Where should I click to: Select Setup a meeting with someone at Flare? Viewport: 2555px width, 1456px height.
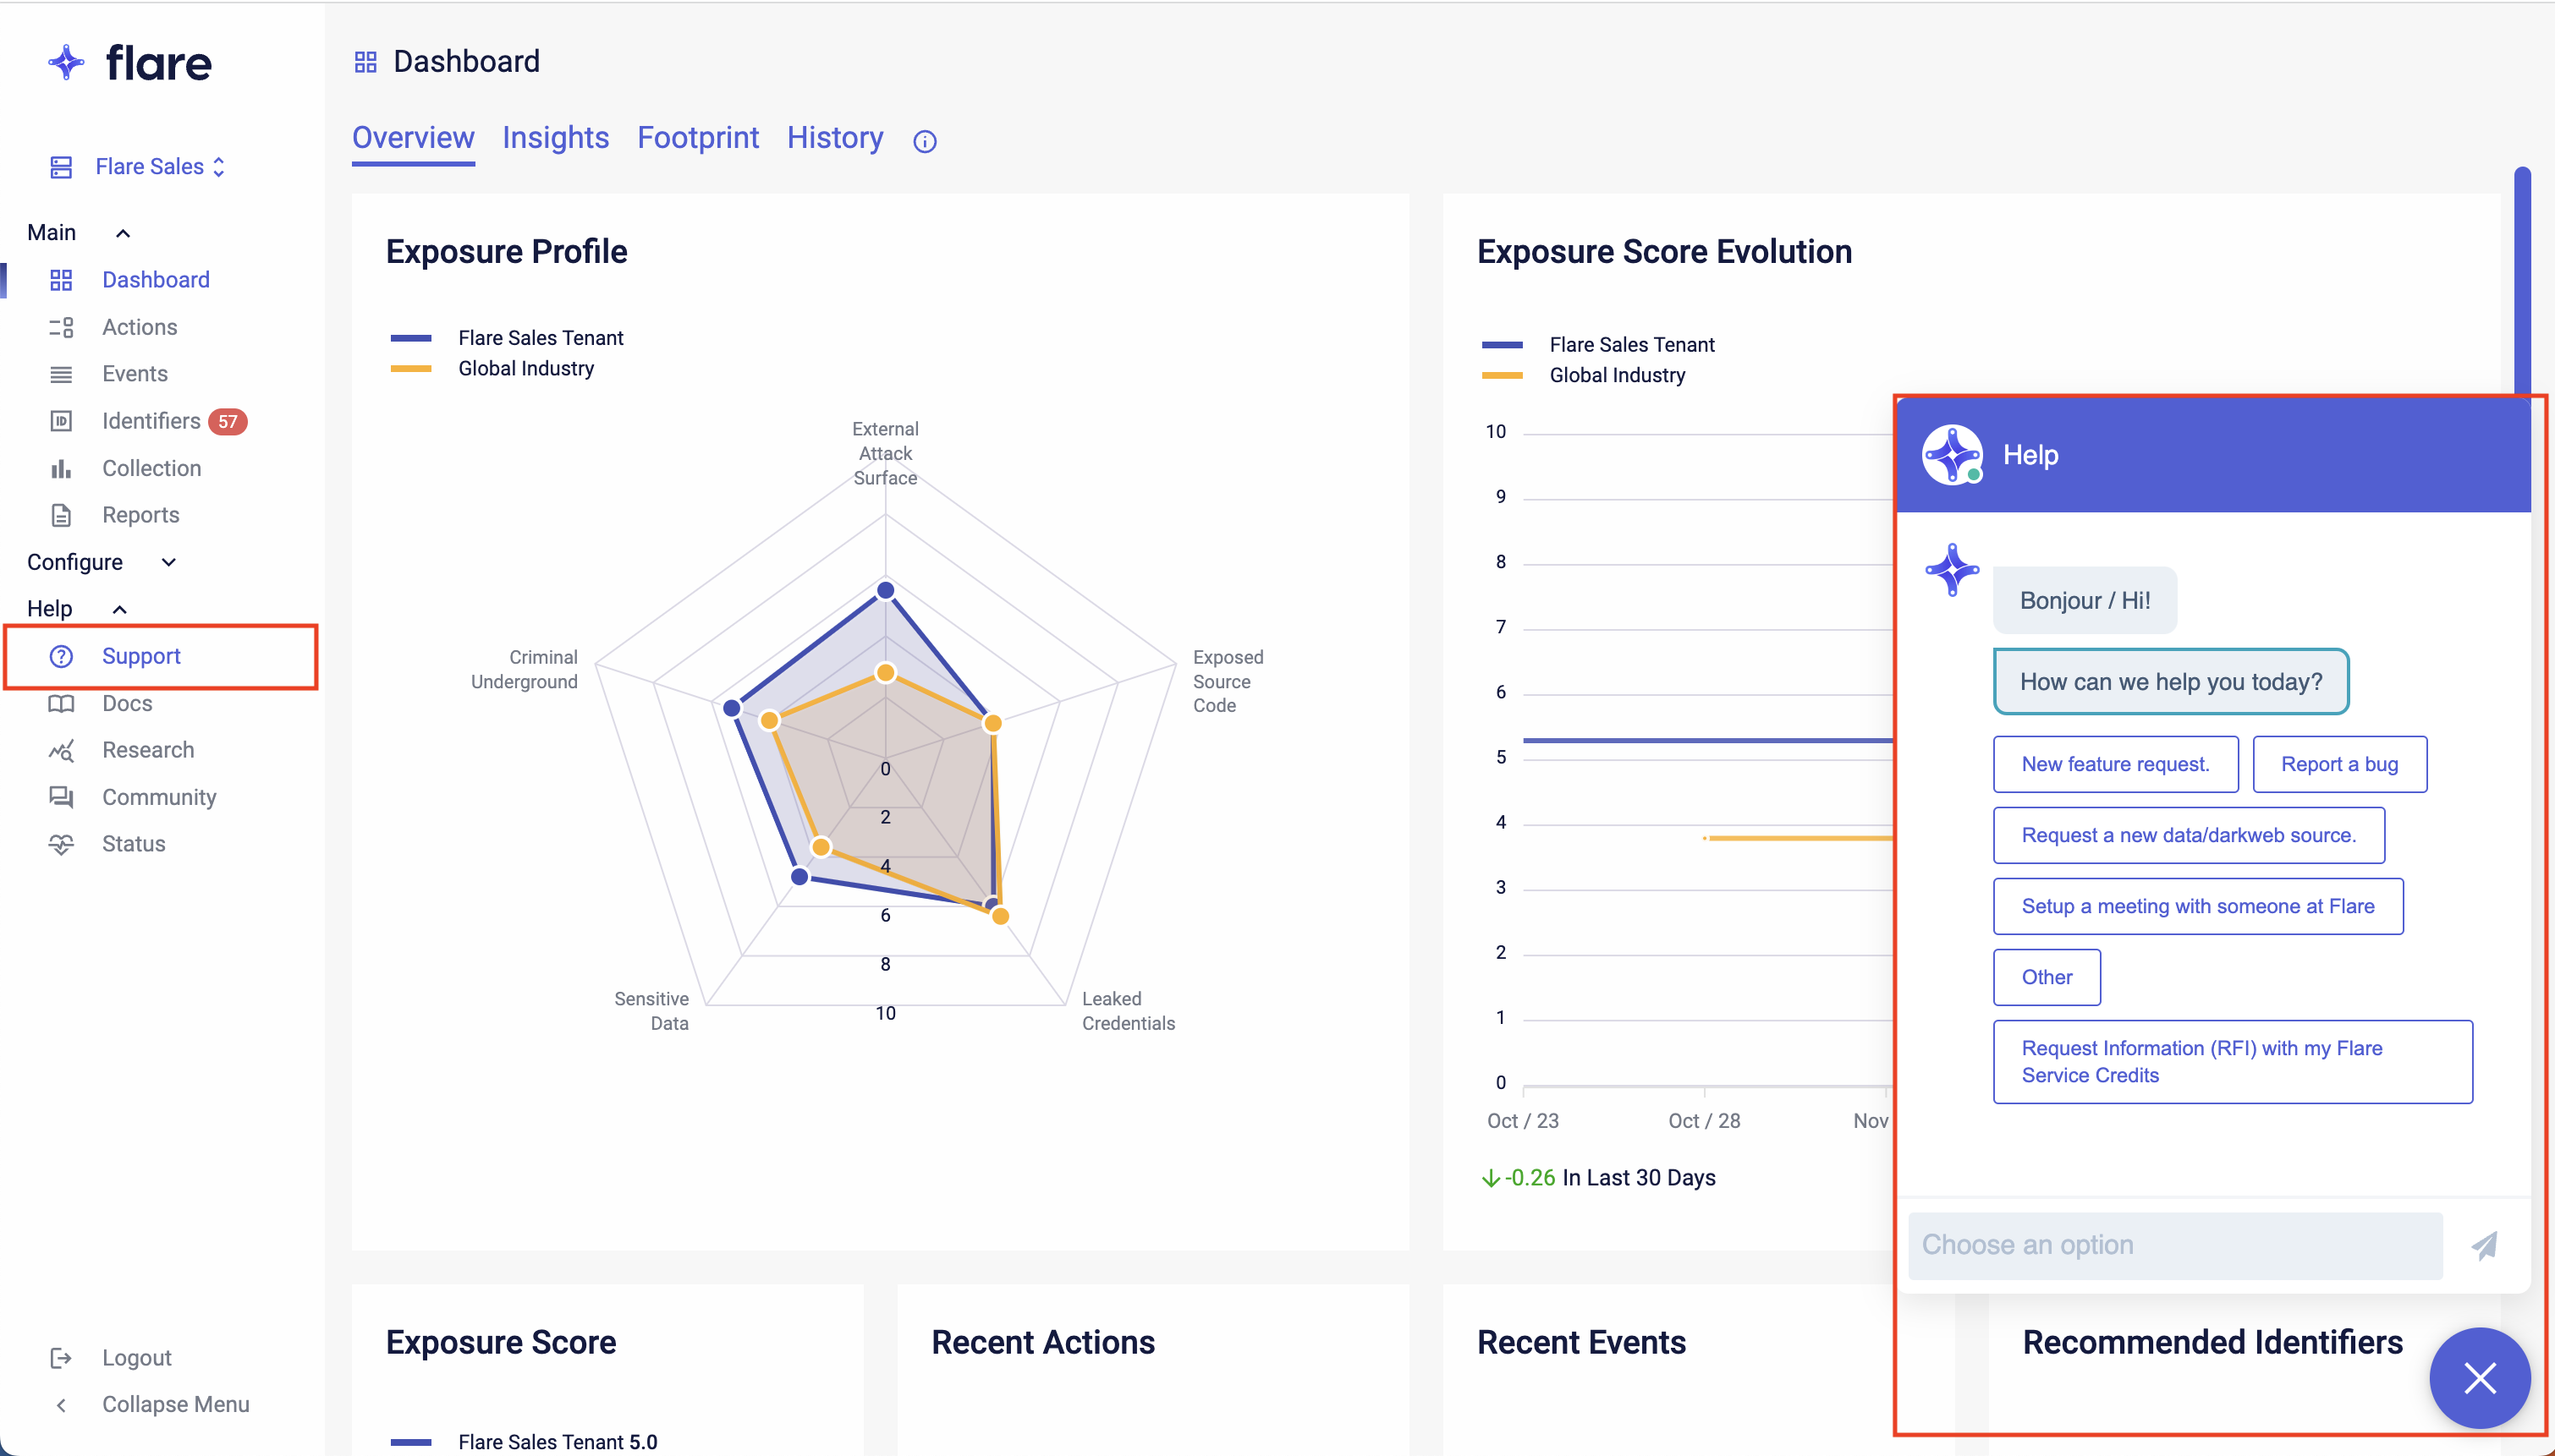[2197, 906]
